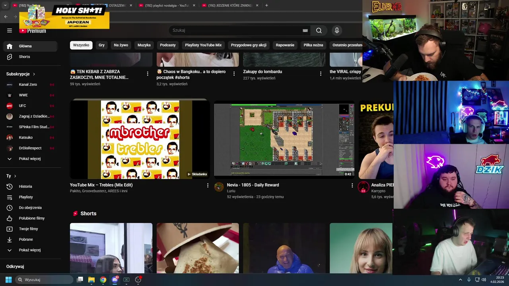Open the on-screen keyboard icon in the search box

point(305,31)
